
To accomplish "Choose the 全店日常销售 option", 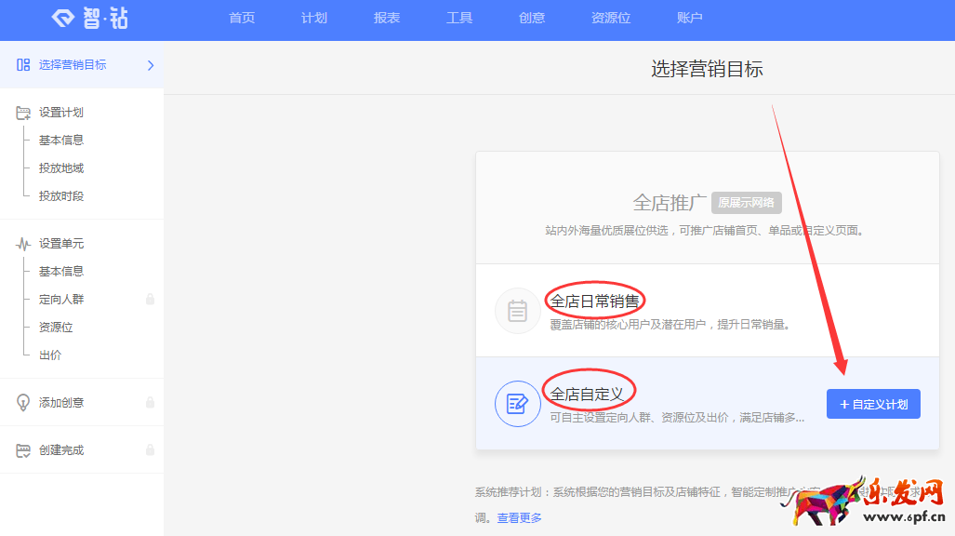I will click(x=595, y=301).
